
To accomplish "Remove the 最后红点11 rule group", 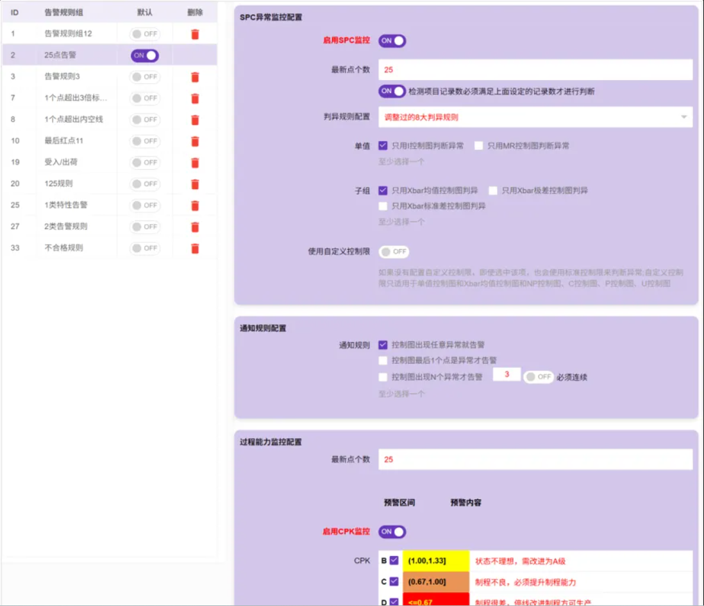I will click(195, 142).
